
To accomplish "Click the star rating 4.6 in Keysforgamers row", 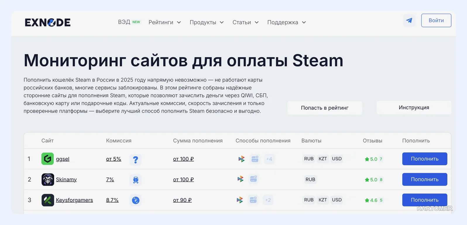I will pyautogui.click(x=371, y=200).
